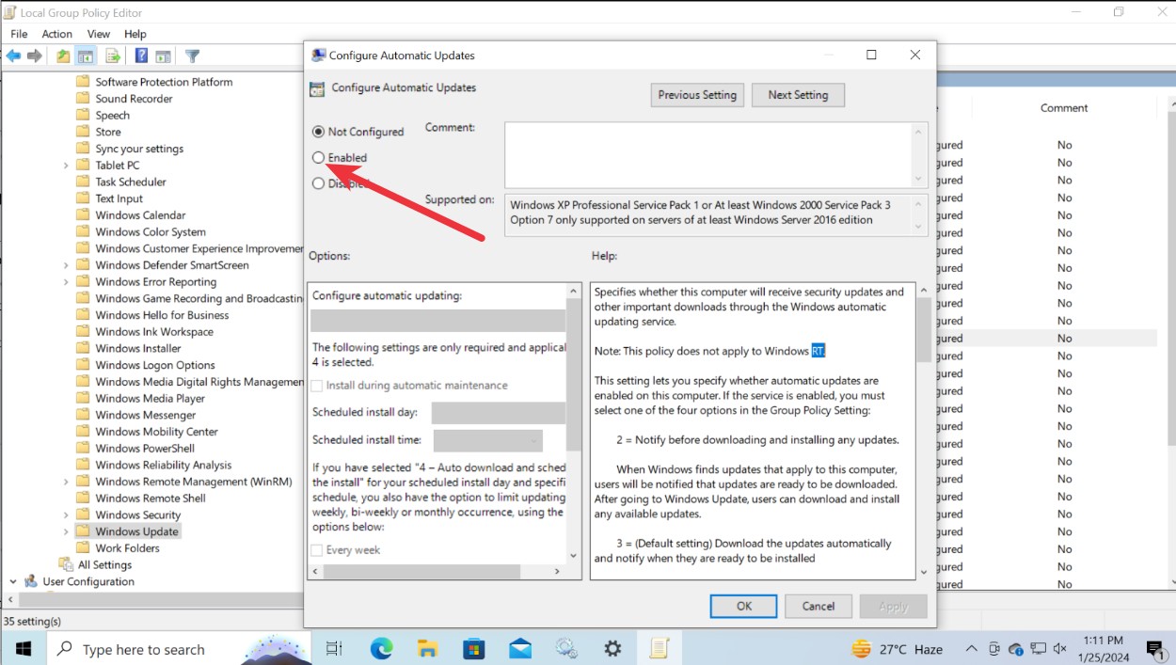
Task: Click the Next Setting button
Action: 798,94
